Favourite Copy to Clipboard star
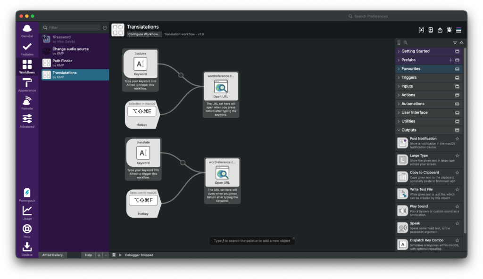The image size is (483, 279). pos(458,173)
